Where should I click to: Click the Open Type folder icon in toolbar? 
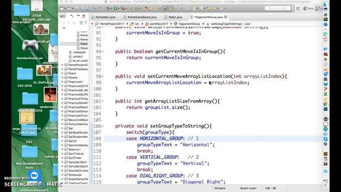coord(145,9)
